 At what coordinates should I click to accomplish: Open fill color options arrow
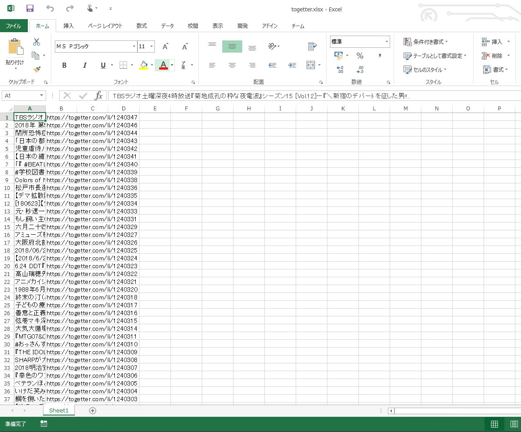coord(152,65)
